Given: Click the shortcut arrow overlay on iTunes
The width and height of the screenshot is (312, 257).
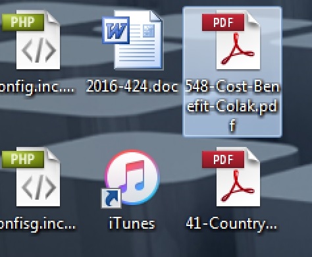Looking at the screenshot, I should tap(111, 198).
